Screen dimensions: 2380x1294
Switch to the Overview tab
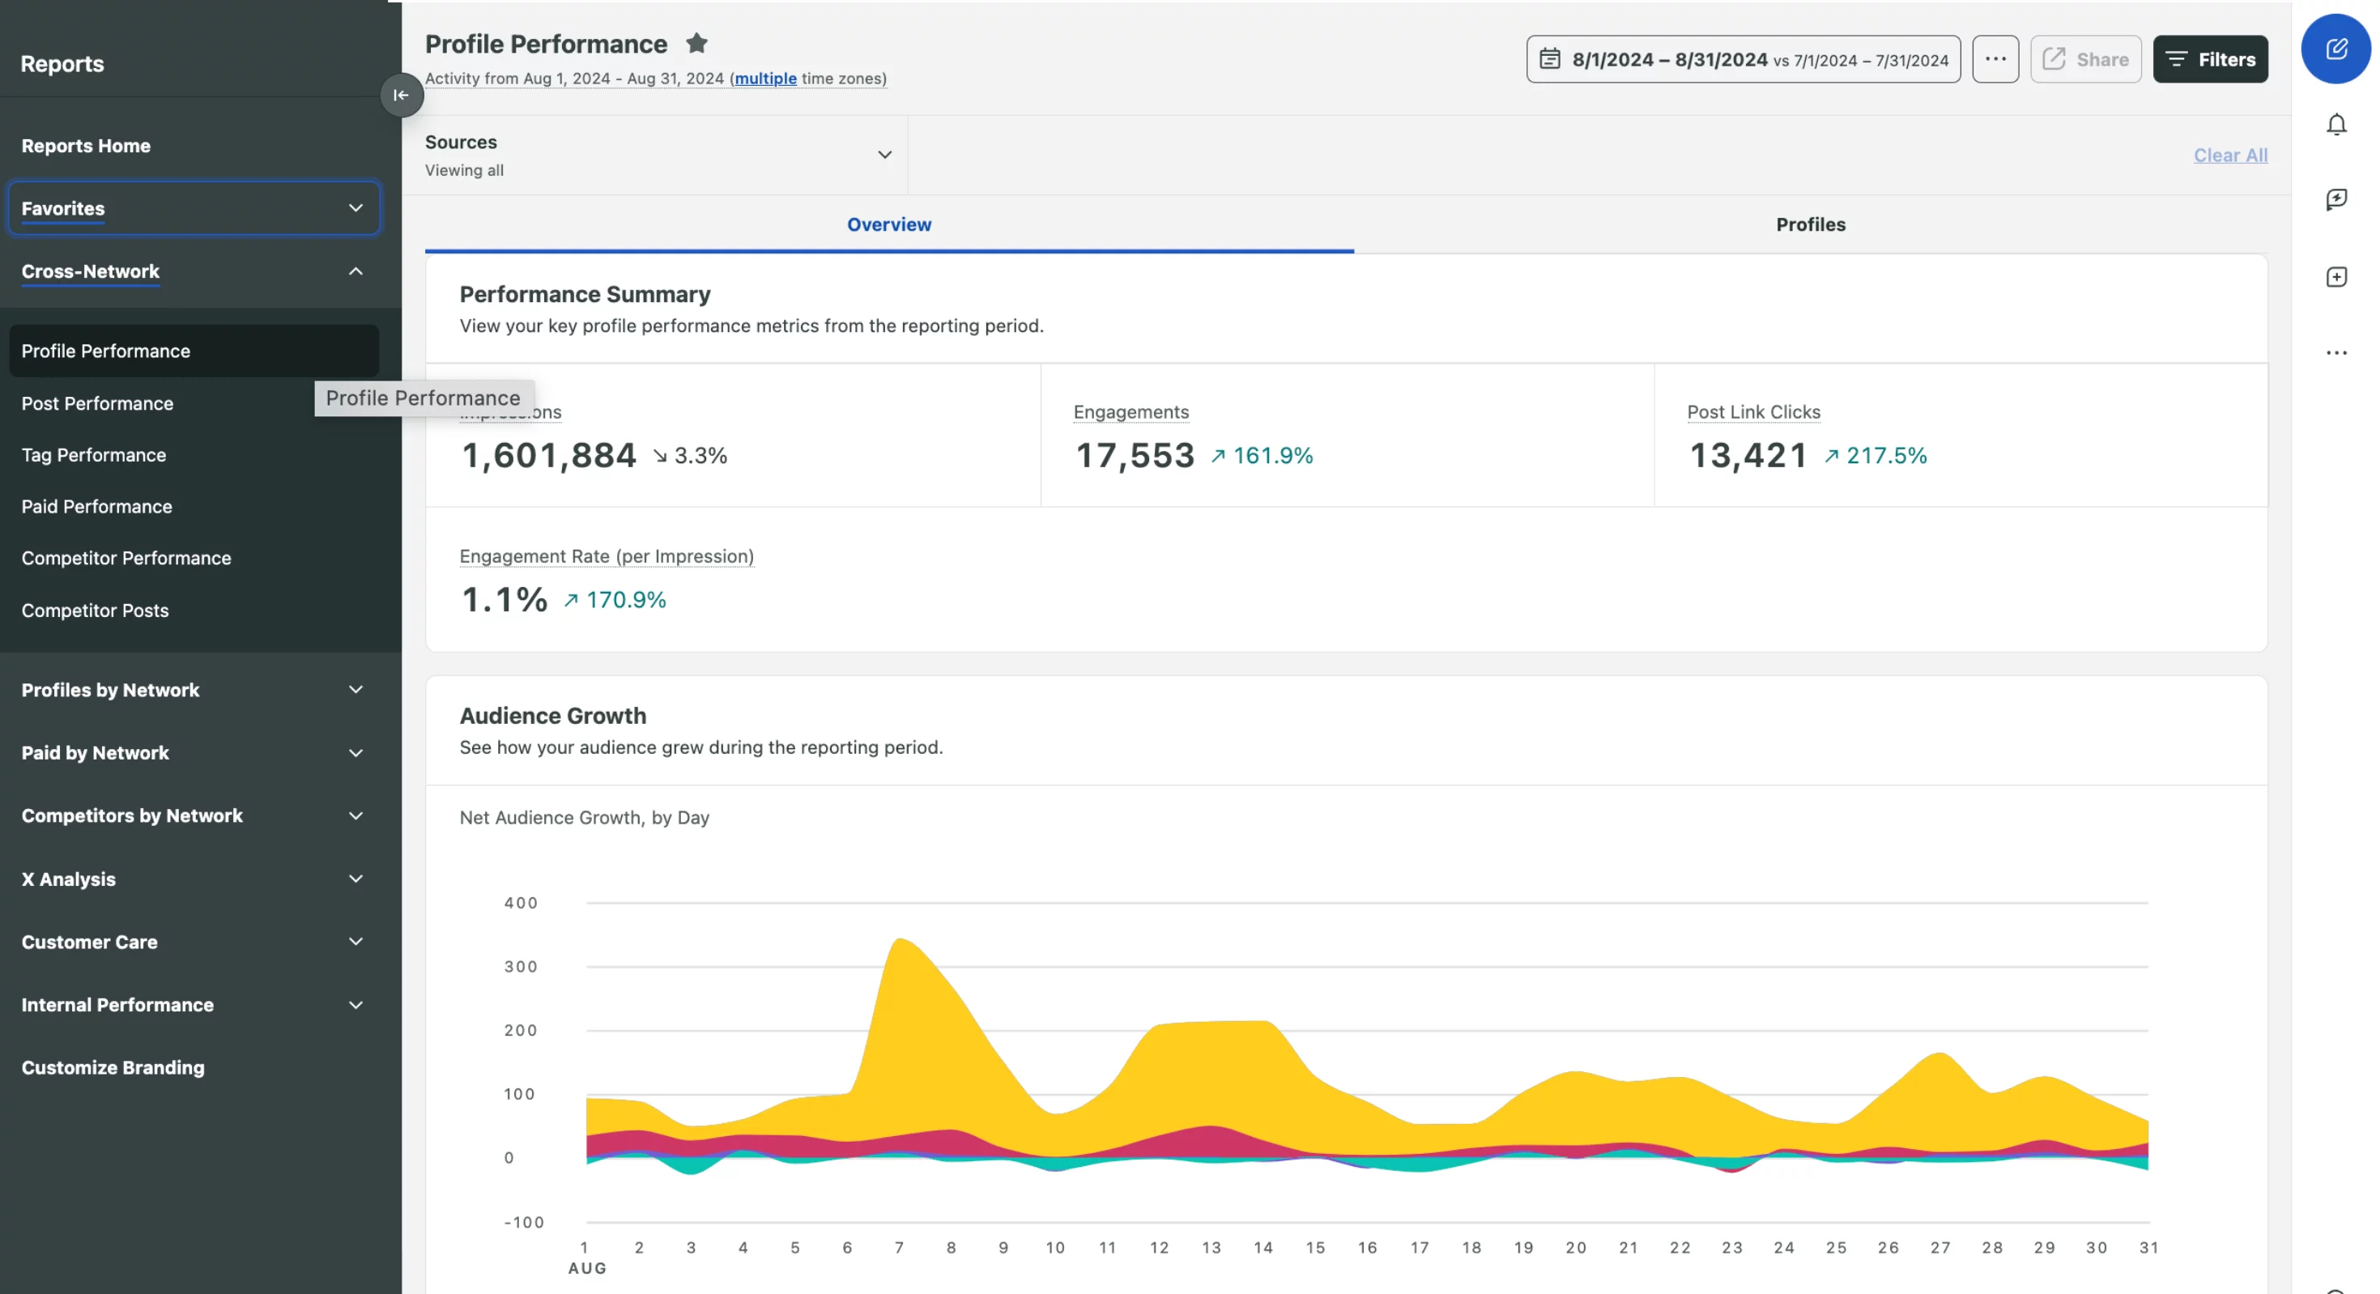point(889,224)
